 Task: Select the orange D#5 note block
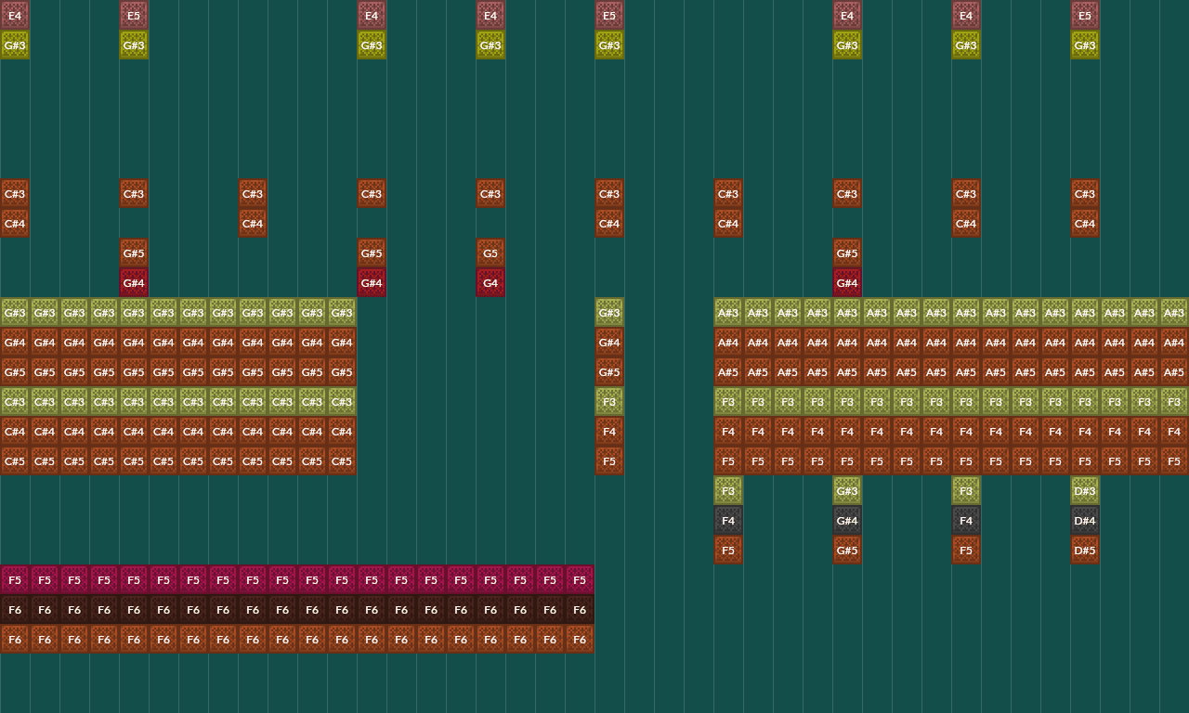tap(1085, 550)
